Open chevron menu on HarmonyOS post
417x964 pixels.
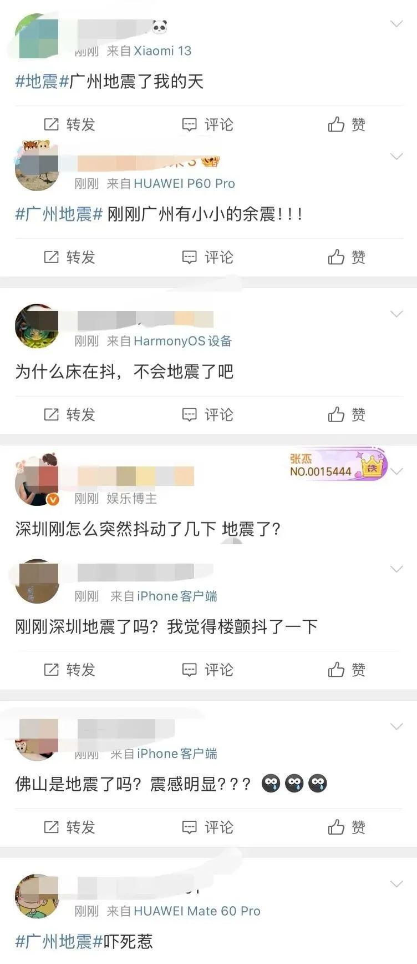click(x=396, y=314)
